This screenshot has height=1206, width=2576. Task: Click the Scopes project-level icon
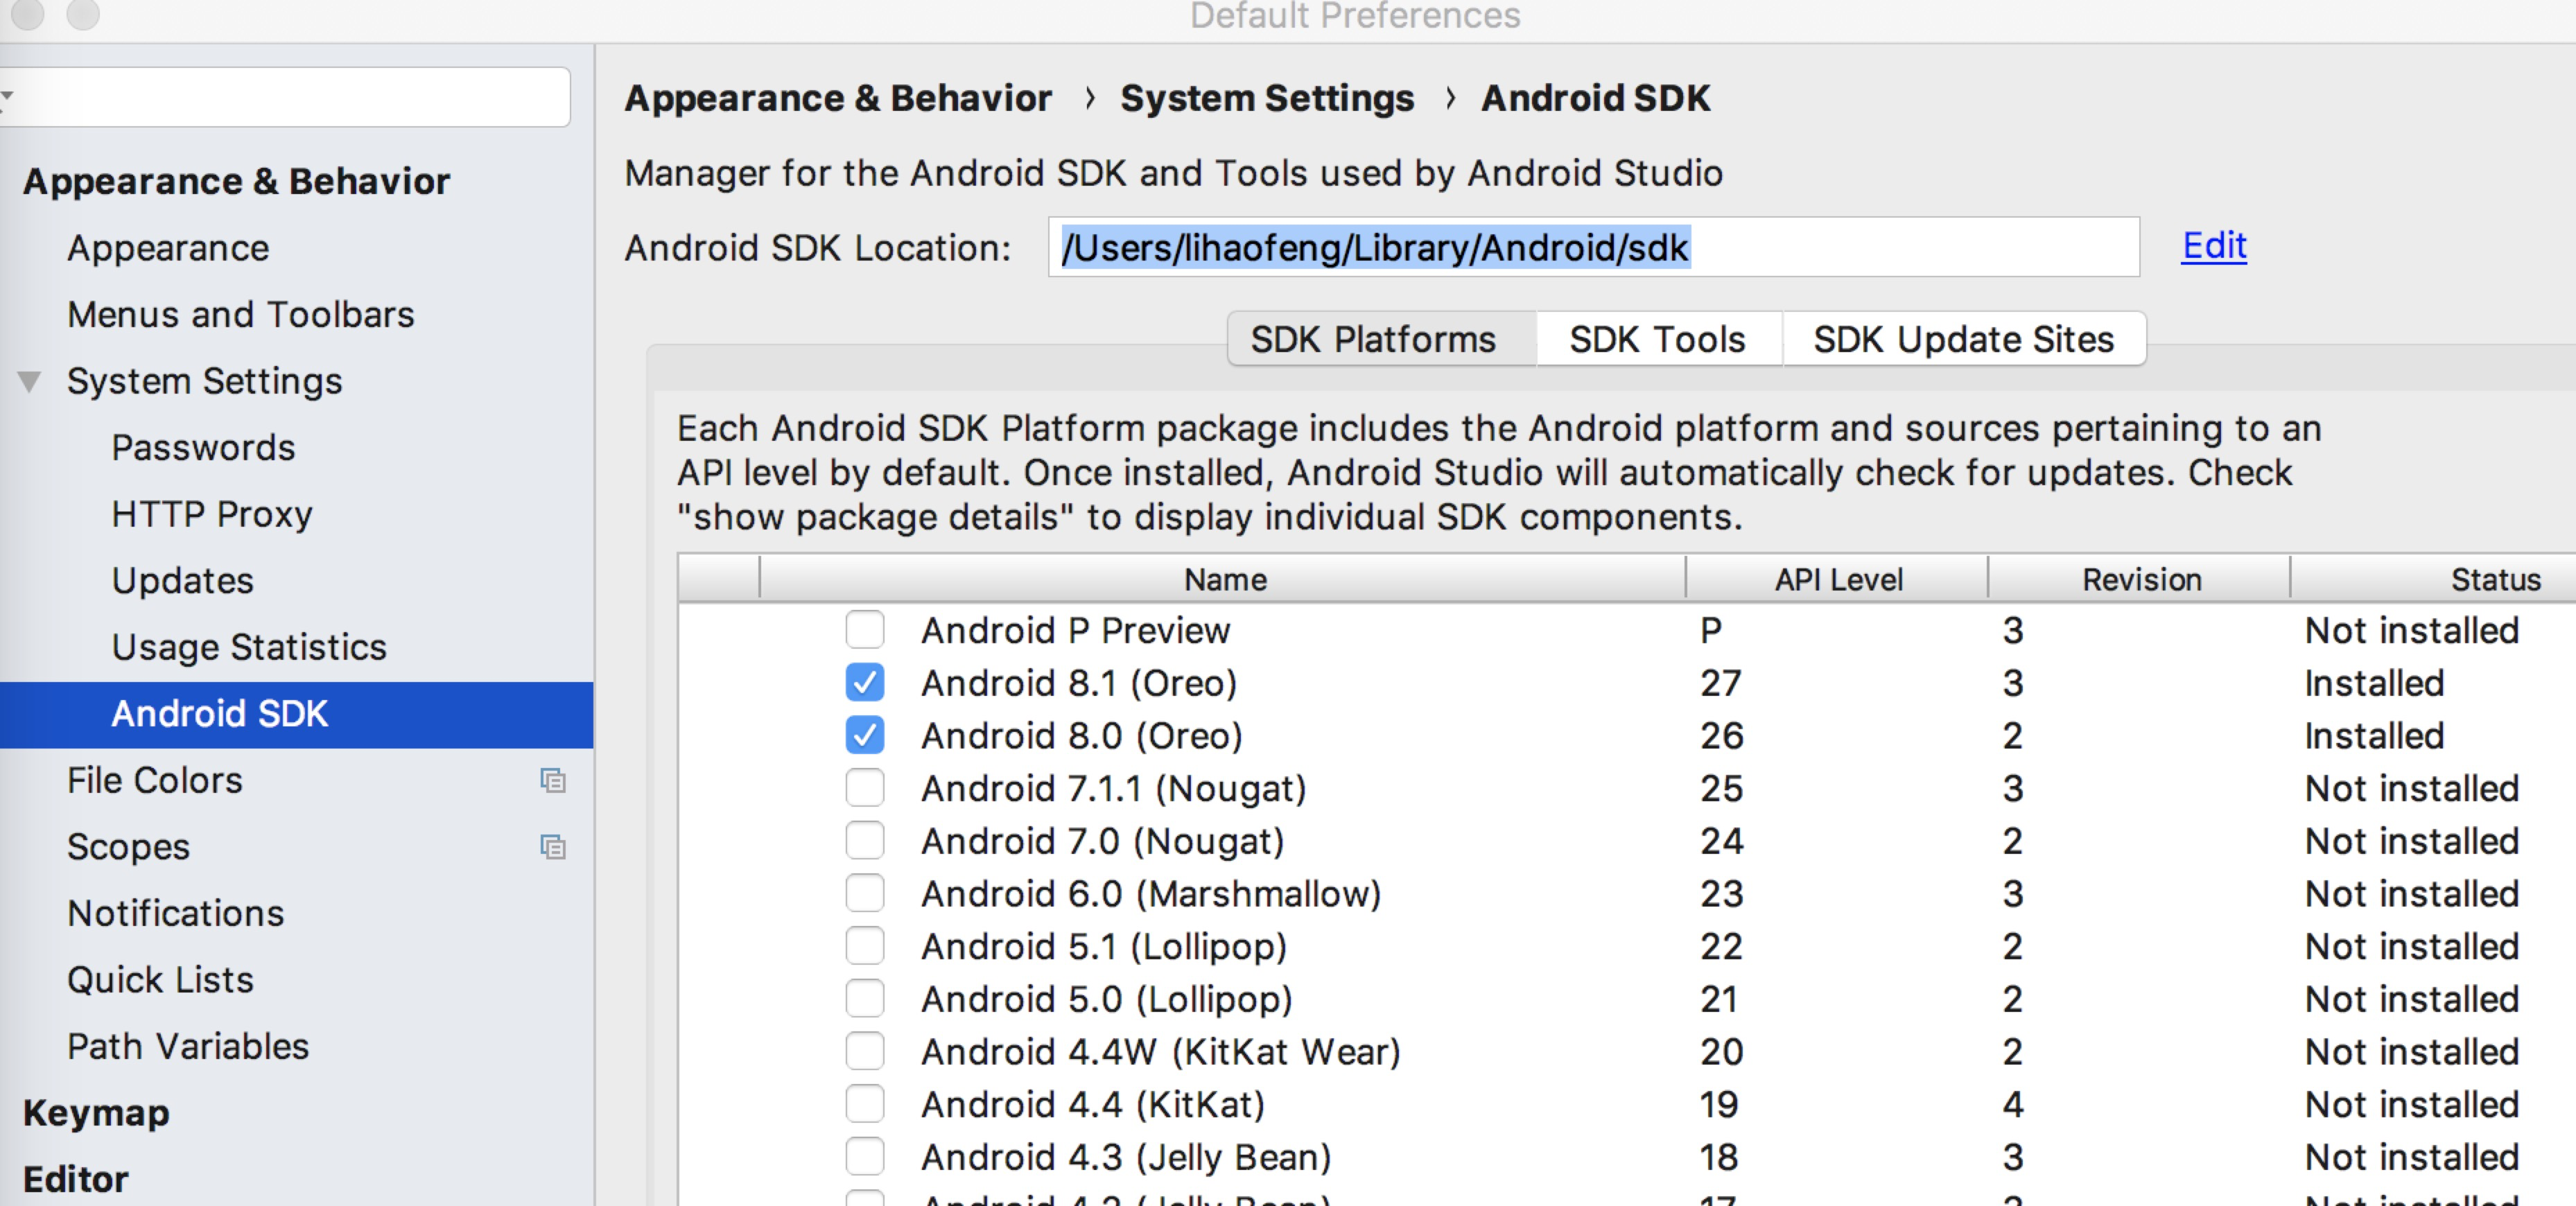553,847
